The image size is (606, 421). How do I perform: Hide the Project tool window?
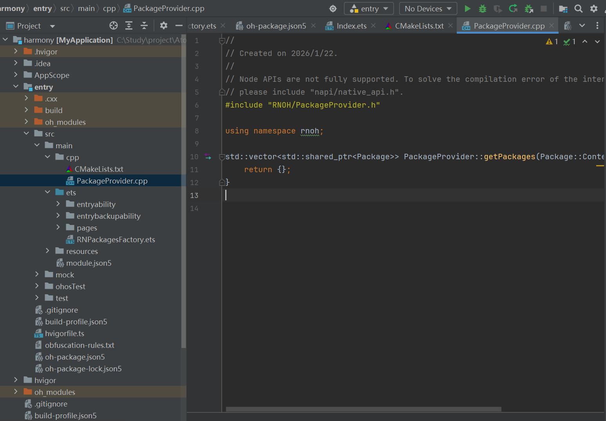coord(179,26)
